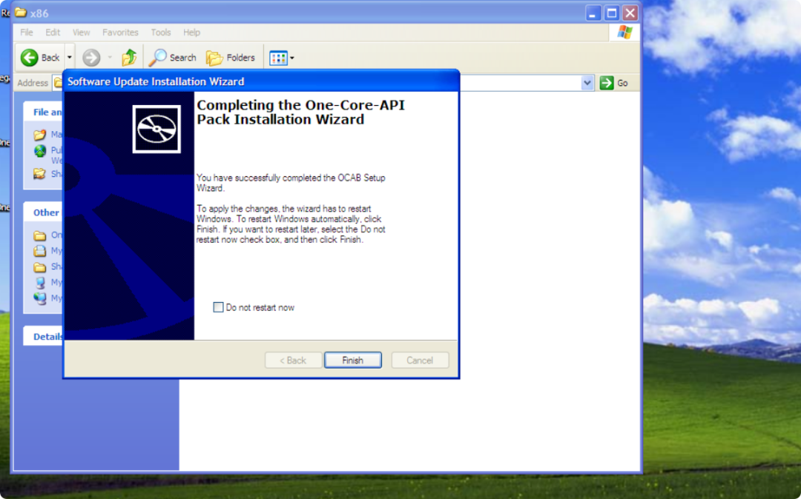Image resolution: width=801 pixels, height=499 pixels.
Task: Open the Address bar dropdown
Action: coord(588,83)
